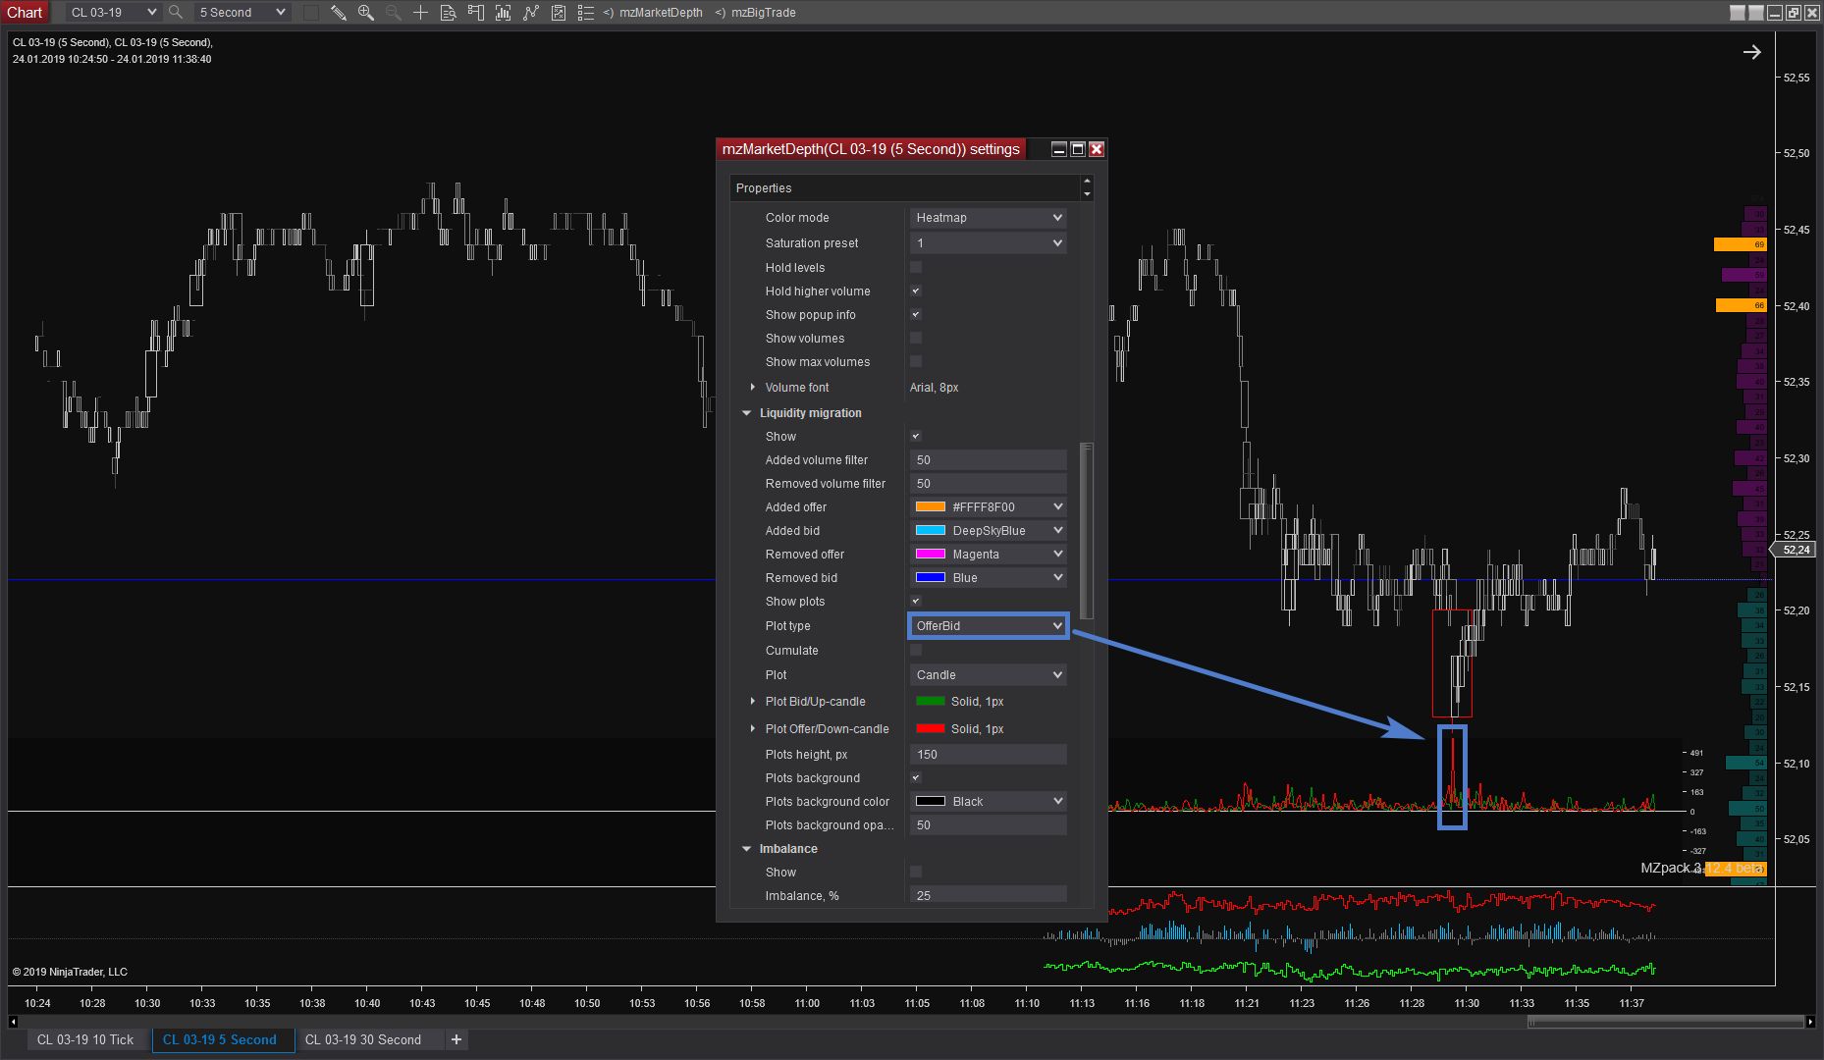Click the Removed volume filter field
Screen dimensions: 1824x1060
click(x=988, y=483)
